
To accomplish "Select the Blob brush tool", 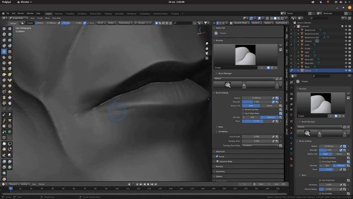I will tap(10, 46).
